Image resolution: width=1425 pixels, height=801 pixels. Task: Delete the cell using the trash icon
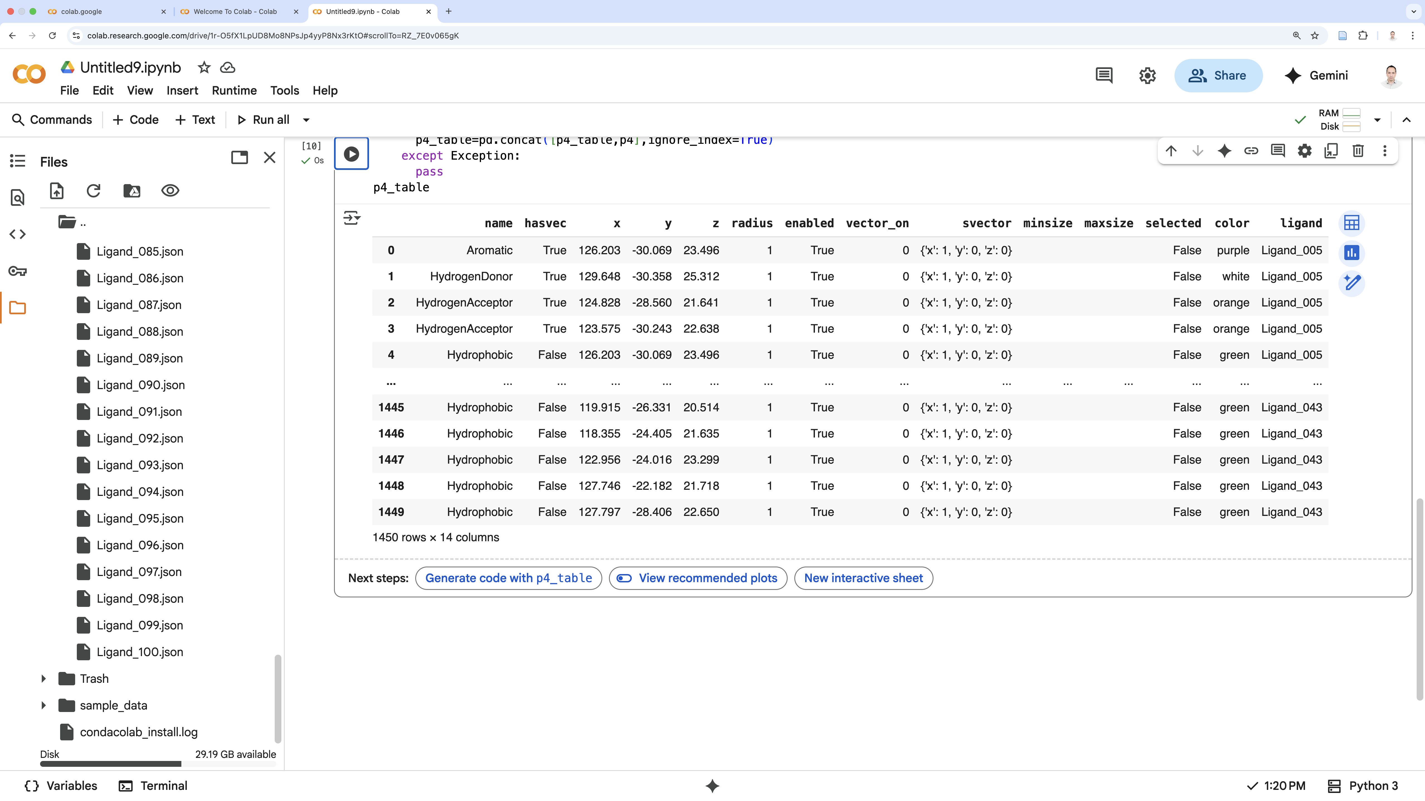coord(1358,151)
